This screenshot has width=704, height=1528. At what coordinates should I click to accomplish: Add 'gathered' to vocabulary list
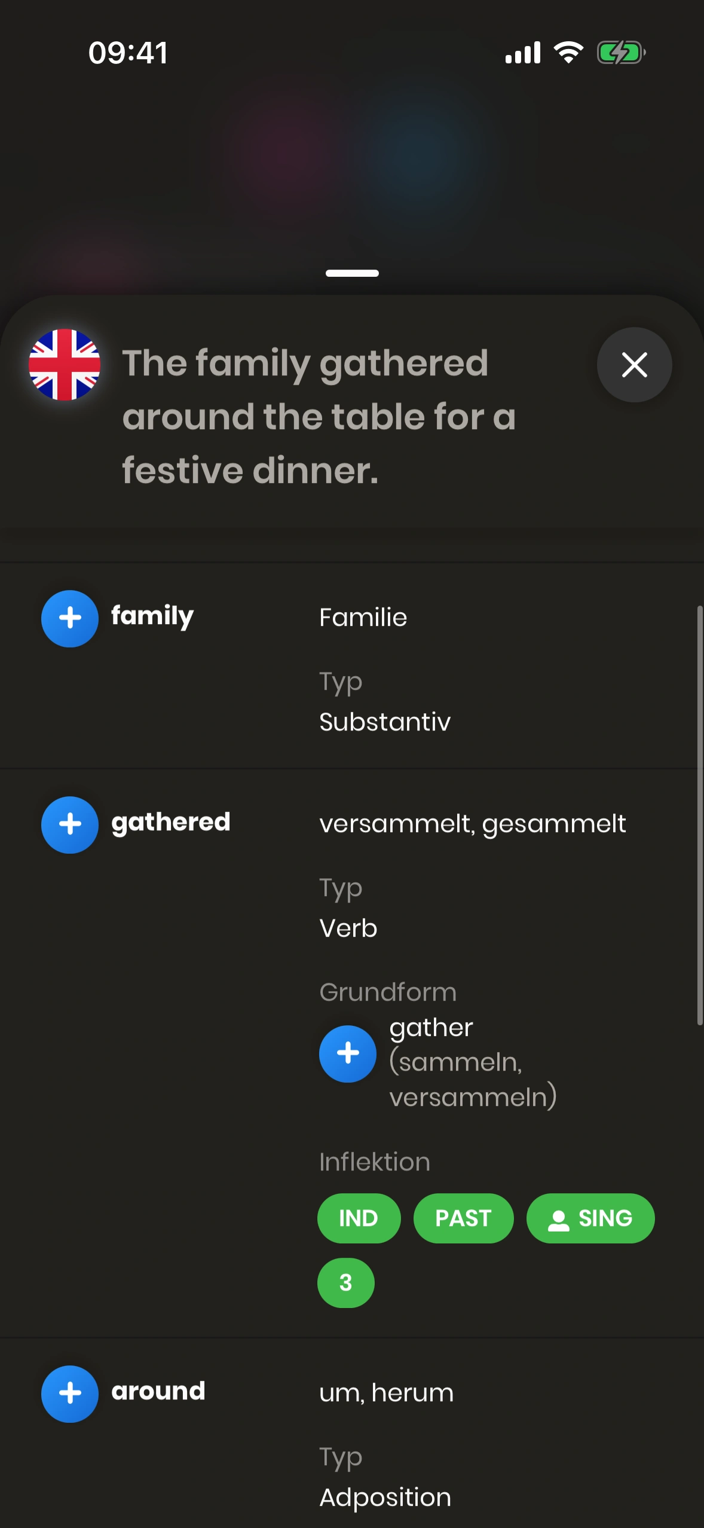(70, 824)
